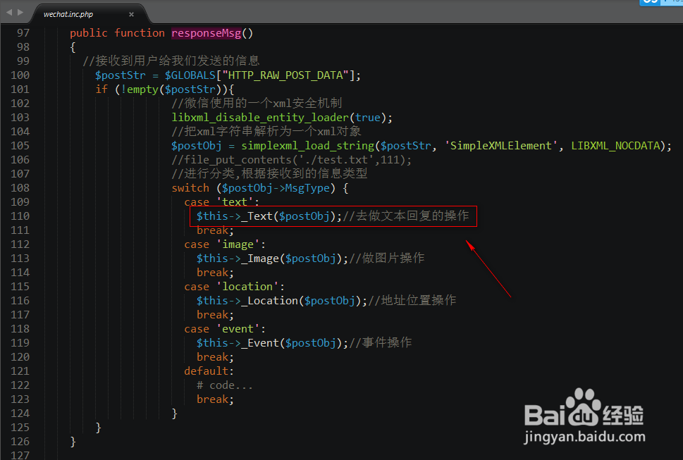683x460 pixels.
Task: Place cursor on the responseMsg function name
Action: click(206, 32)
